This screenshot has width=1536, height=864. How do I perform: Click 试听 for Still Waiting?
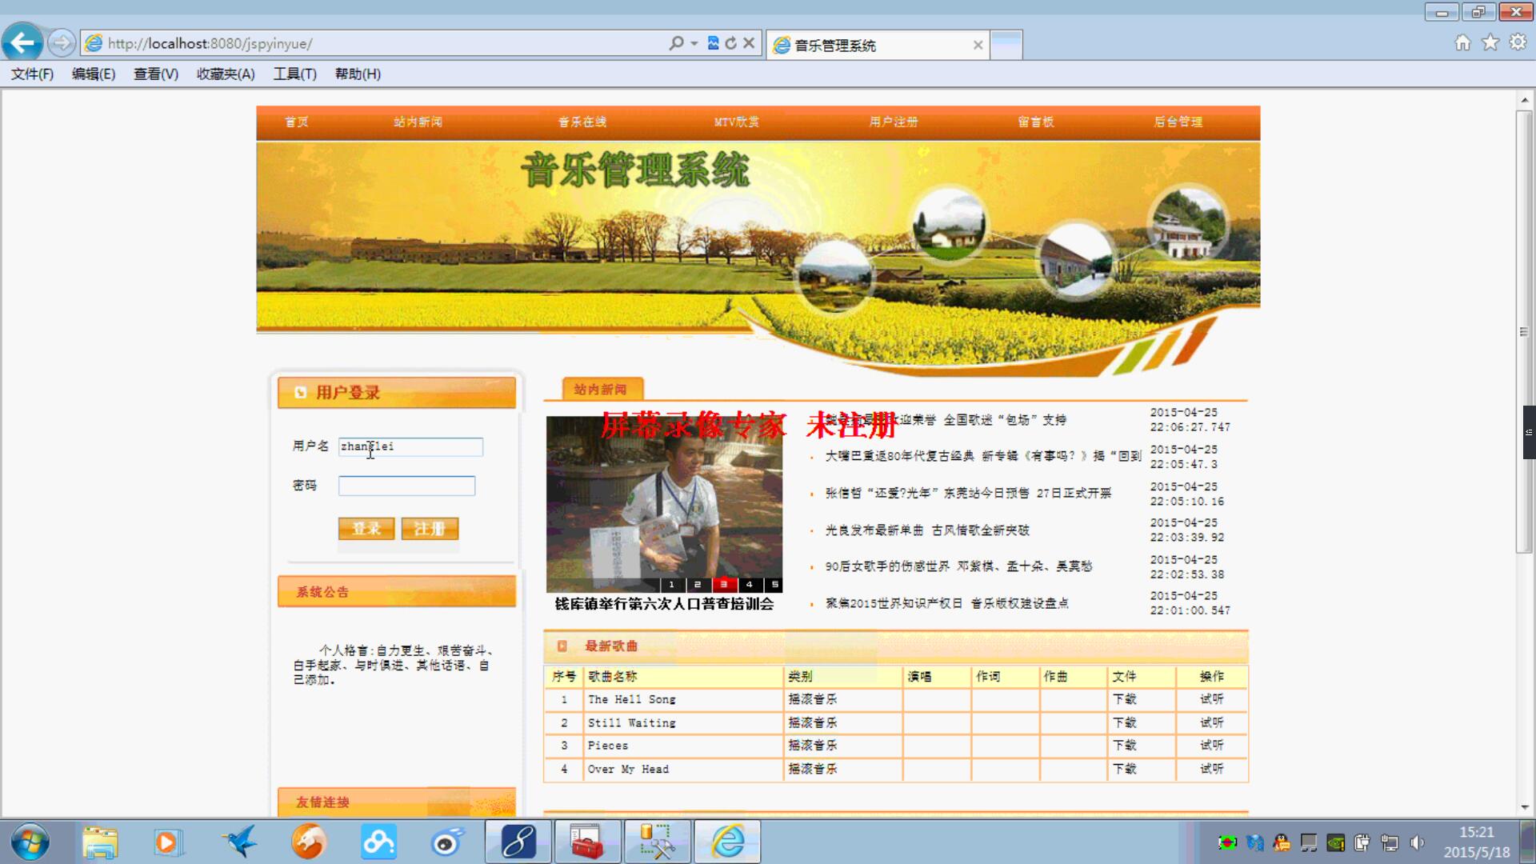coord(1212,722)
